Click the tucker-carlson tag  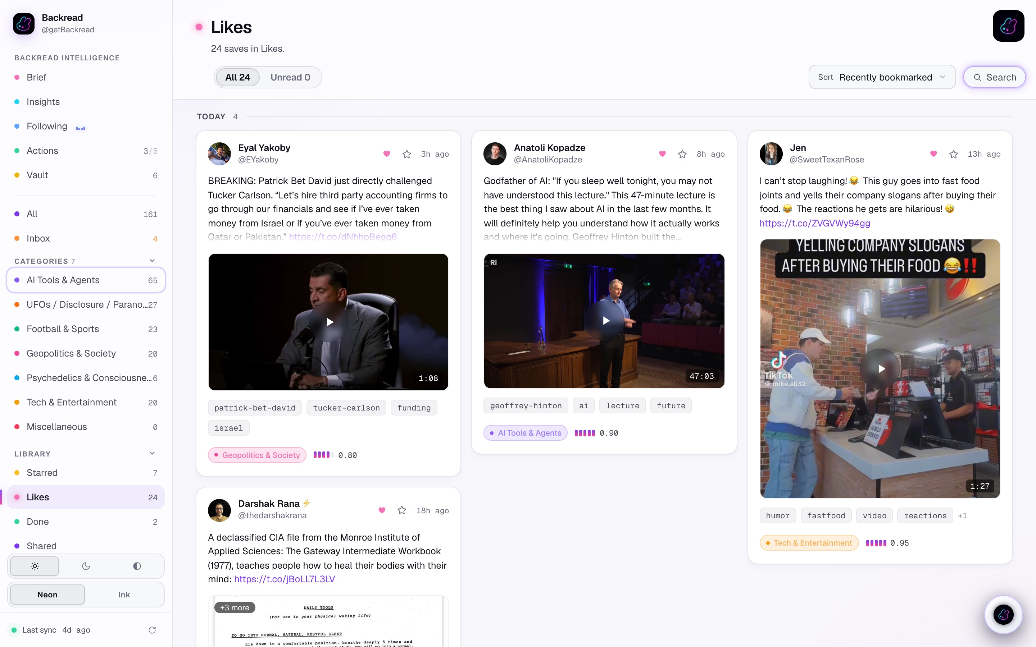click(346, 408)
